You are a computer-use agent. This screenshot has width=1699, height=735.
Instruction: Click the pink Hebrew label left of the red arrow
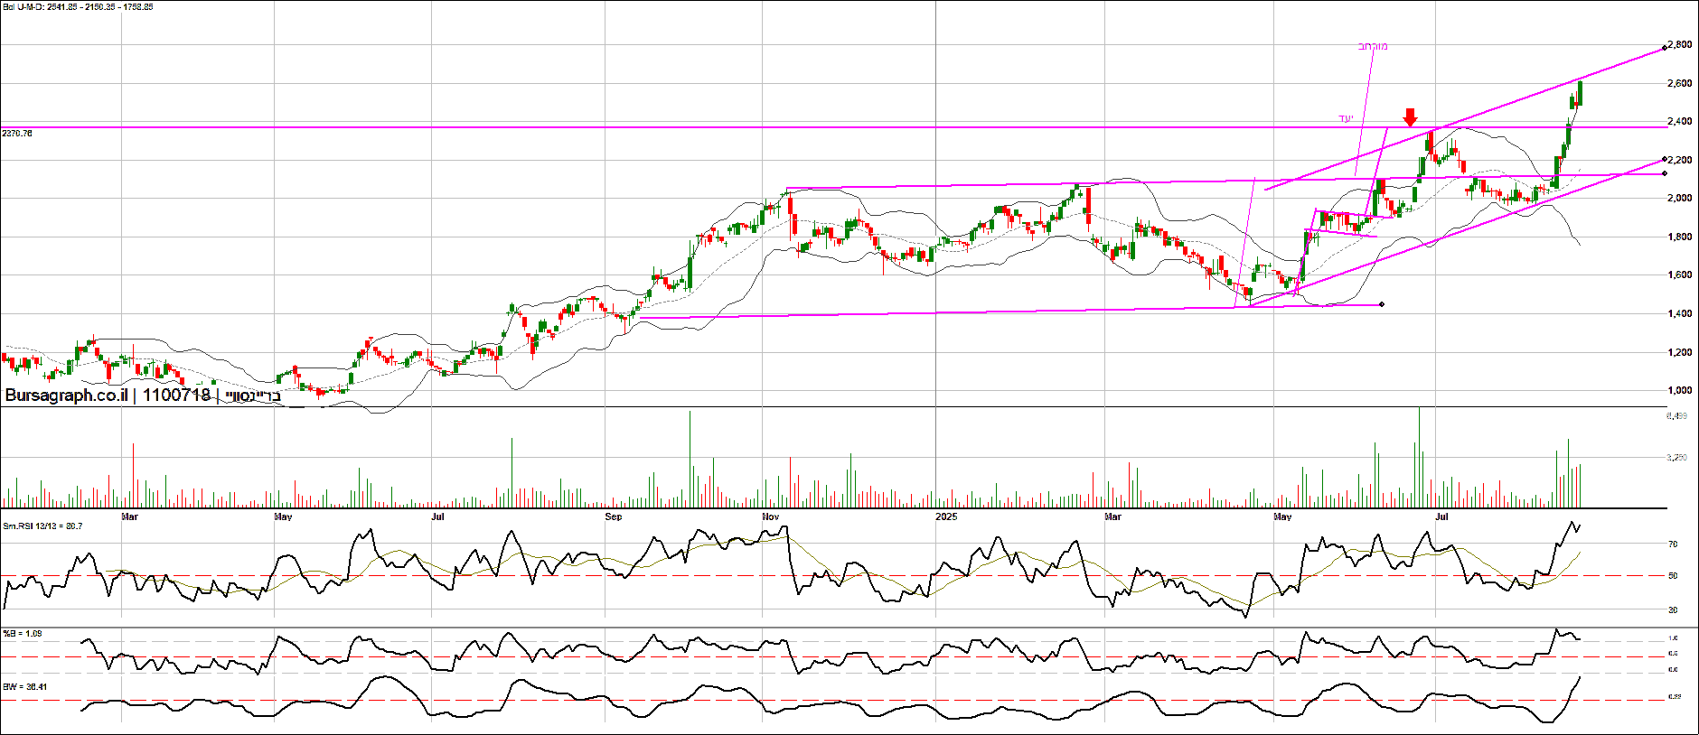click(x=1346, y=118)
